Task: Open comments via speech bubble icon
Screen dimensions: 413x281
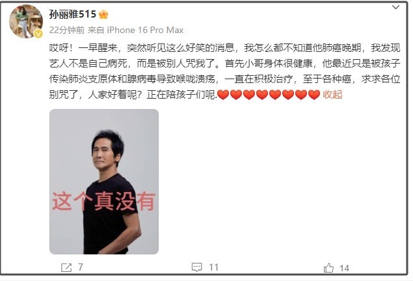Action: (x=197, y=267)
